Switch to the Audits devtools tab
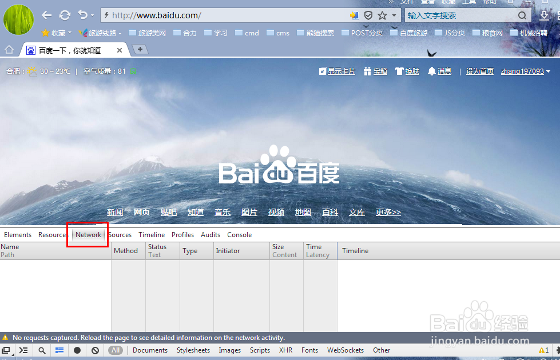The width and height of the screenshot is (560, 360). [x=211, y=235]
